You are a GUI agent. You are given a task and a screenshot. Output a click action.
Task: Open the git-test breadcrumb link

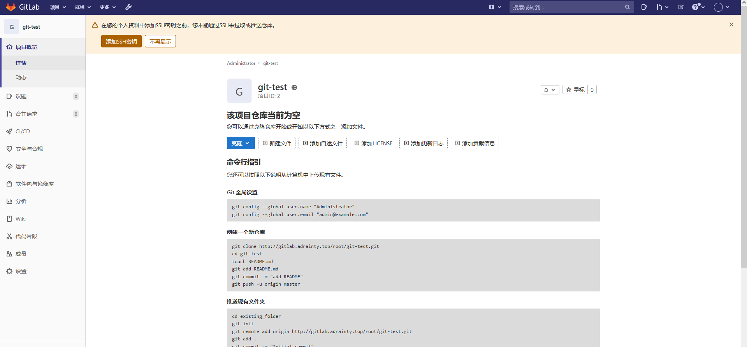click(271, 63)
